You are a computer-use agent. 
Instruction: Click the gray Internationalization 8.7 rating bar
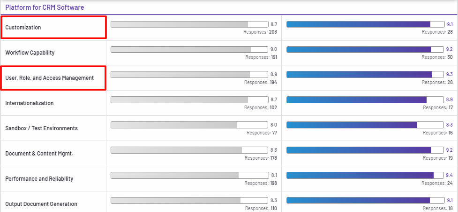pyautogui.click(x=189, y=100)
